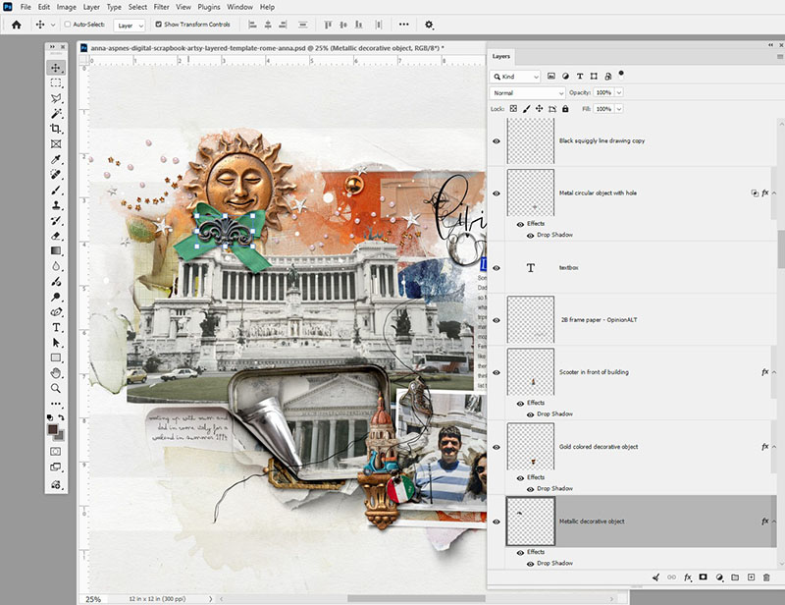Open the Filter menu

tap(161, 7)
